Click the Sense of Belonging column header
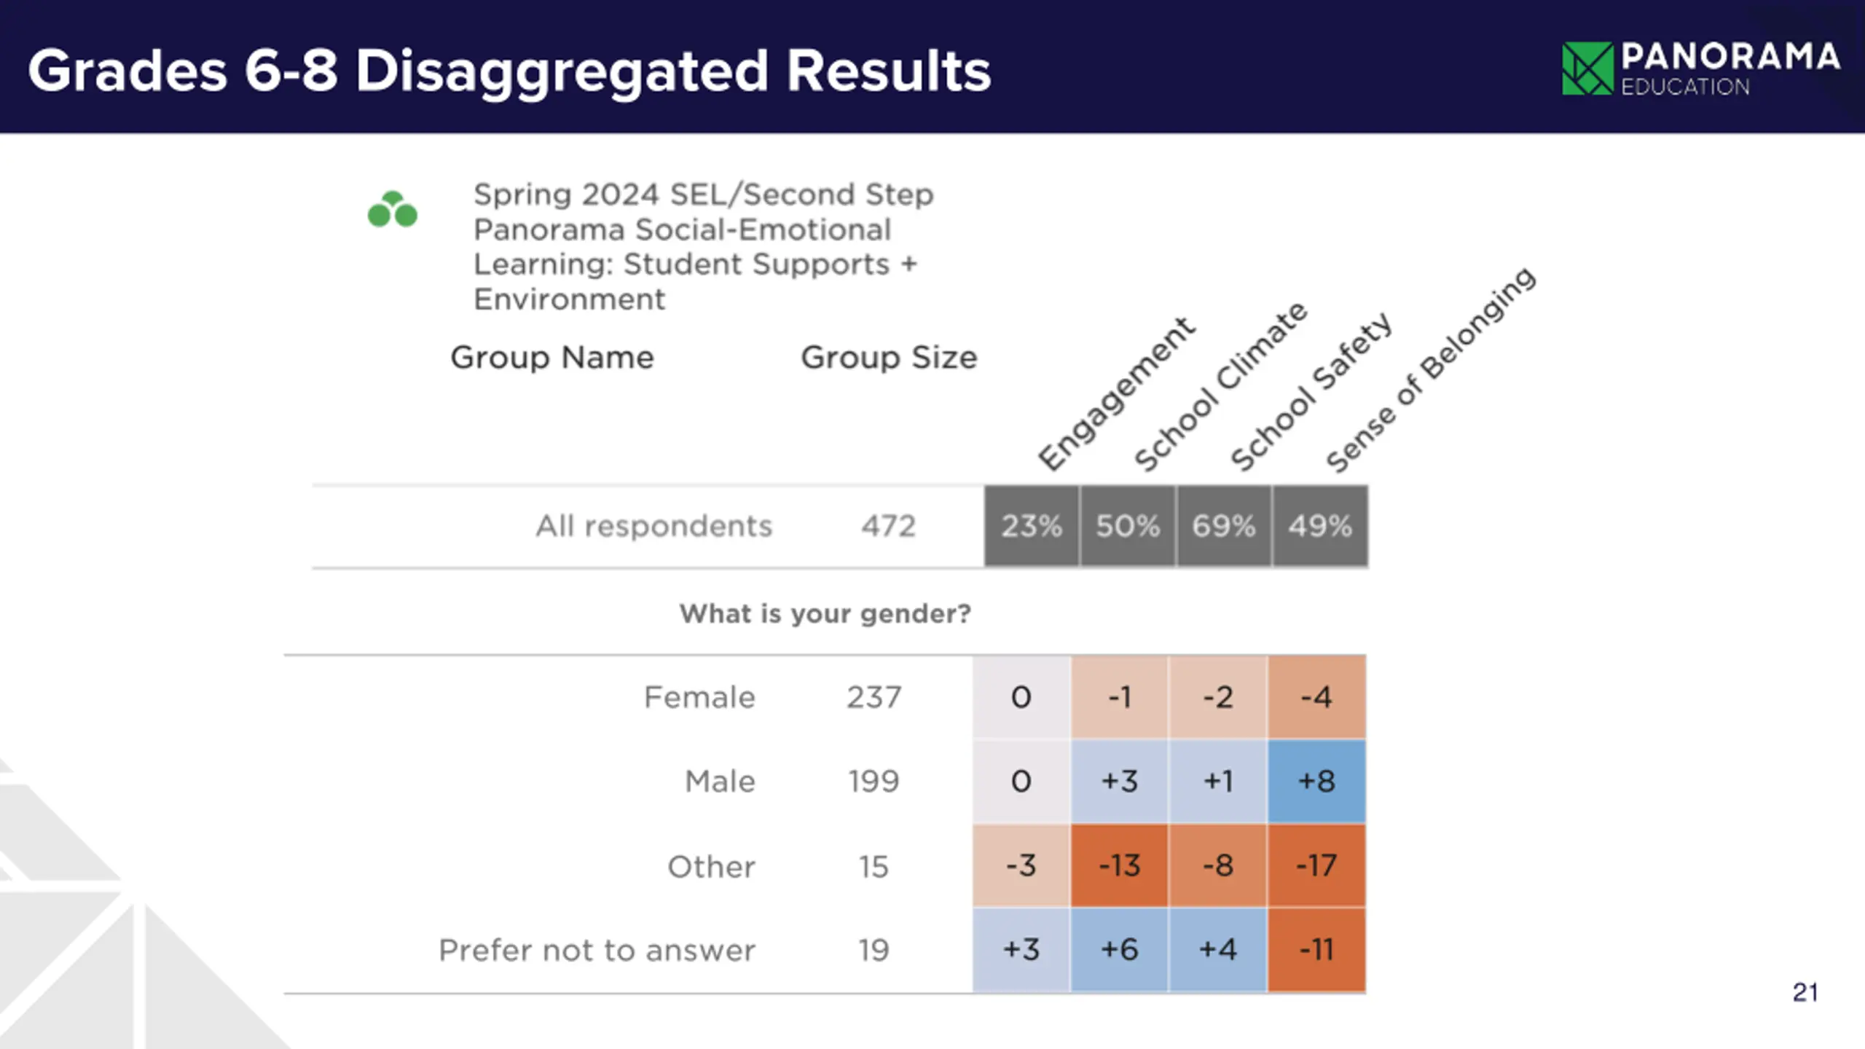Screen dimensions: 1865x1049 tap(1431, 369)
